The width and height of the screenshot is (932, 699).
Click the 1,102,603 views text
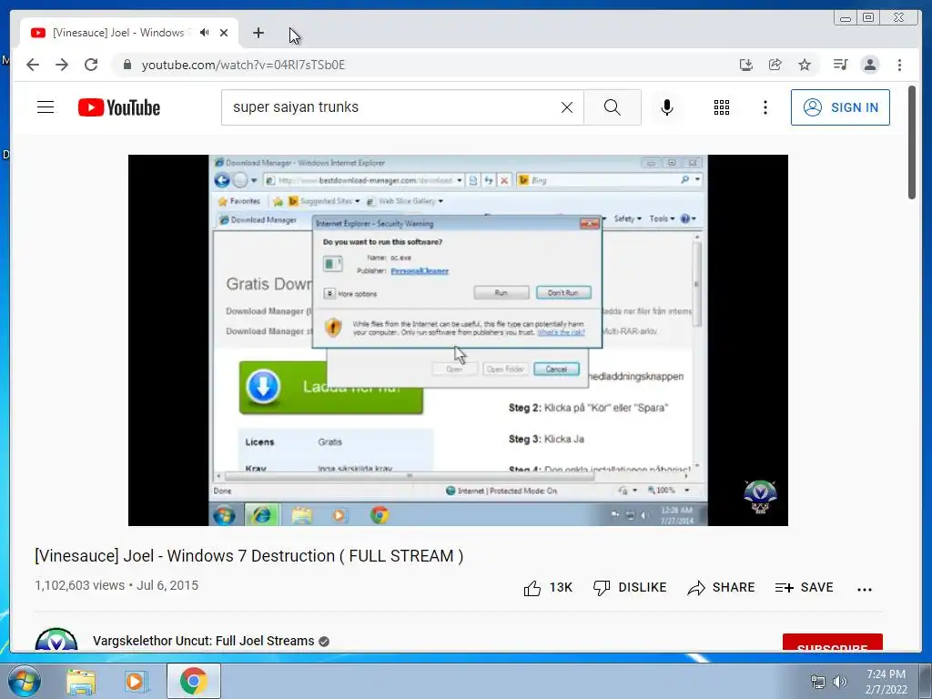click(80, 585)
